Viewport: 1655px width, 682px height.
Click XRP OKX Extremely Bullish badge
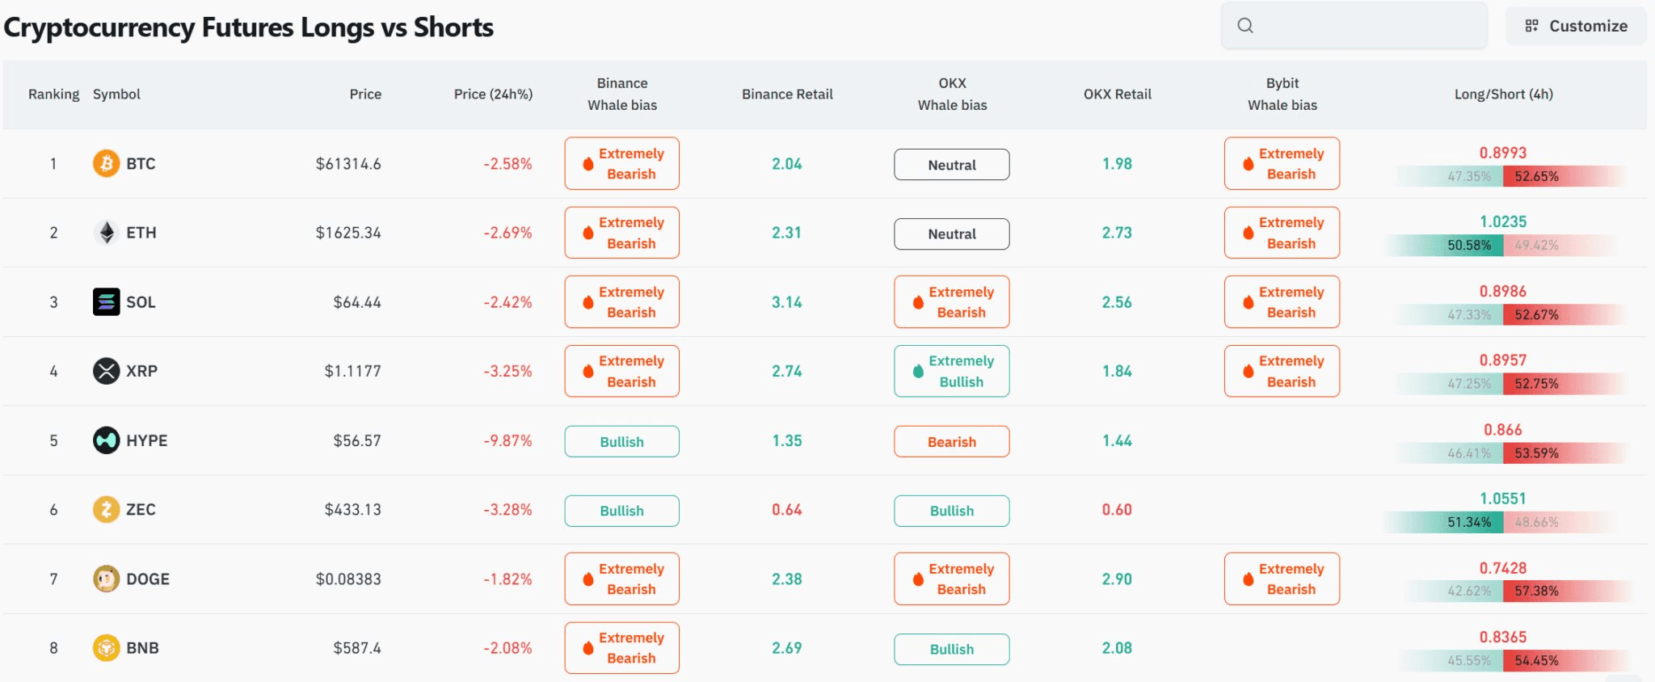pos(952,371)
